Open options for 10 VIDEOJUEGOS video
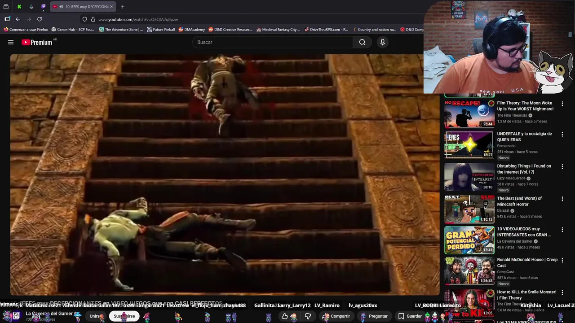Image resolution: width=575 pixels, height=323 pixels. (562, 229)
